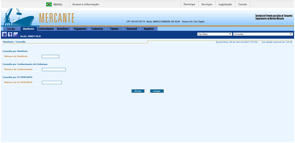This screenshot has height=143, width=295.
Task: Switch to the Benefícios tab
Action: coord(63,29)
